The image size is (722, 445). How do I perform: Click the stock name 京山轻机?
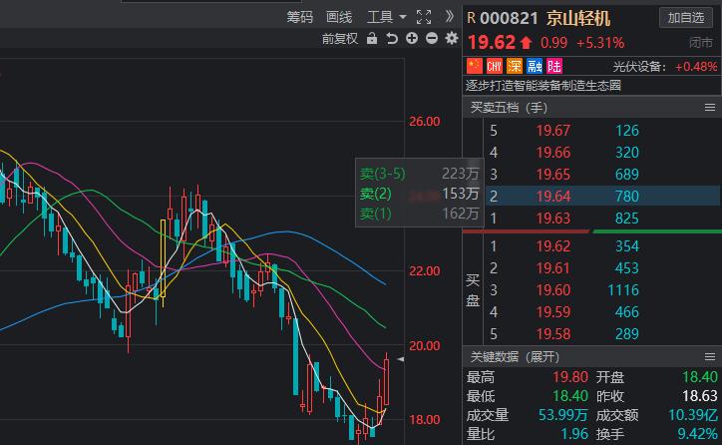(x=577, y=18)
